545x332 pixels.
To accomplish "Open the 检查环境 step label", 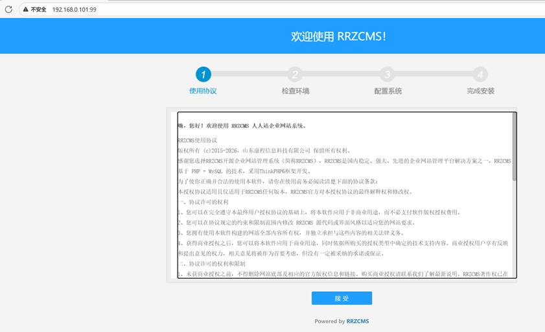I will [296, 91].
